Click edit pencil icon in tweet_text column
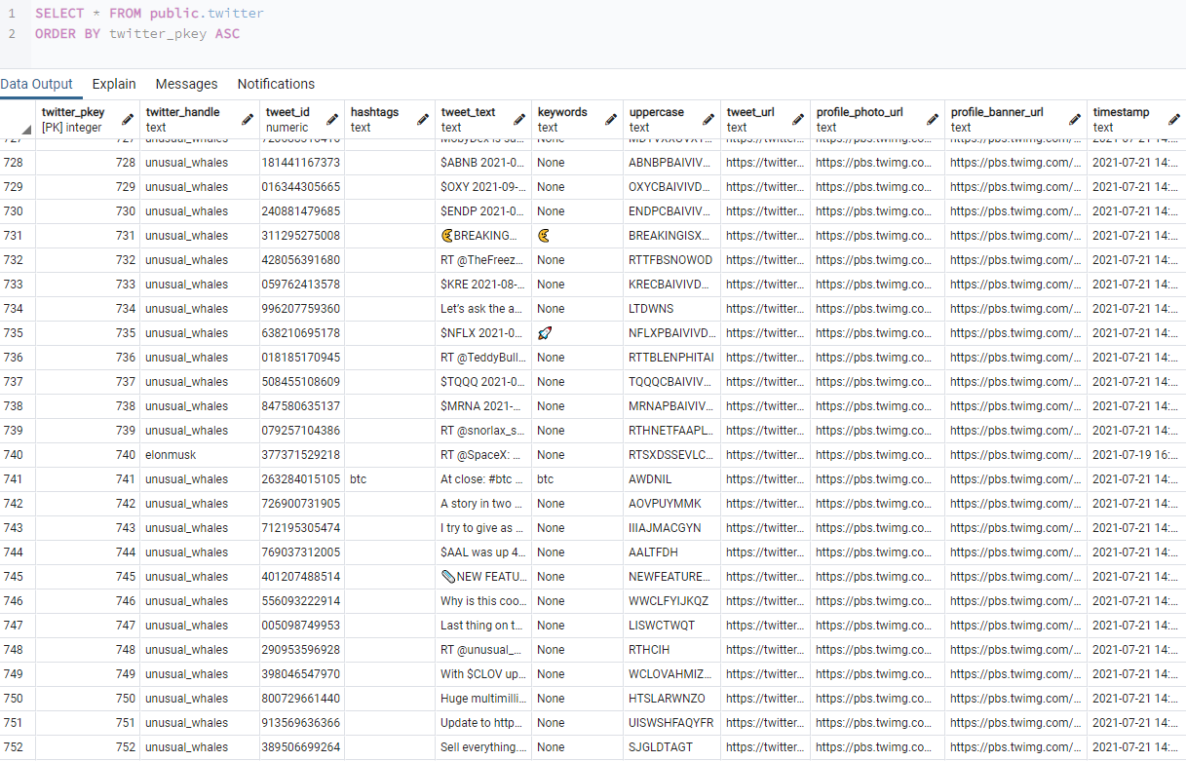Screen dimensions: 1186x761 point(519,120)
